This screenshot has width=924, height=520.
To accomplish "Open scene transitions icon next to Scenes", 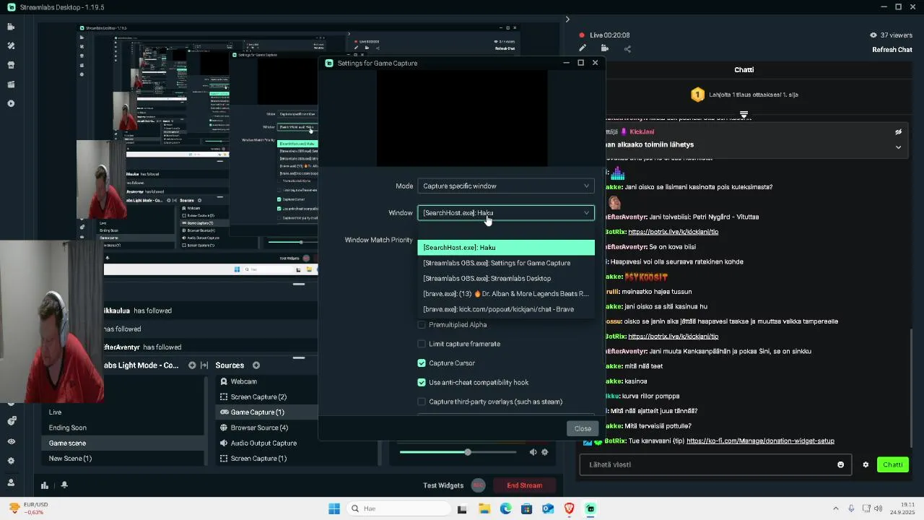I will [x=204, y=365].
